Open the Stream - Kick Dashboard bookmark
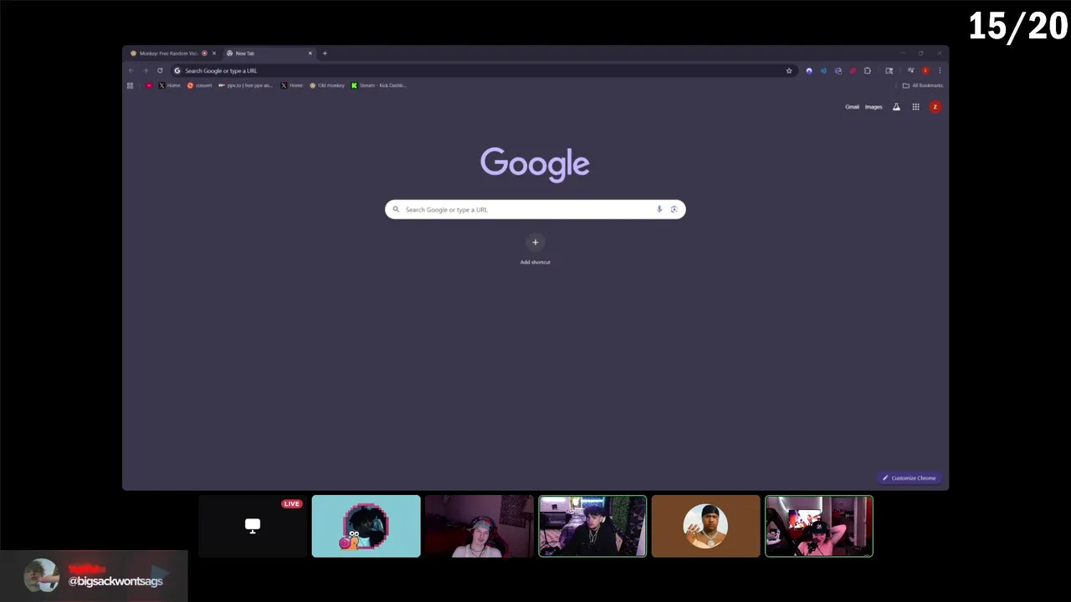The image size is (1071, 602). pos(379,85)
